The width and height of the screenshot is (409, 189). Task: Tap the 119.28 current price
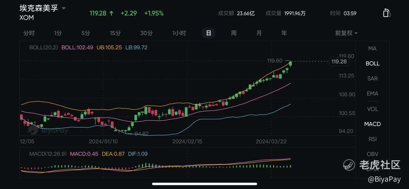pos(98,13)
